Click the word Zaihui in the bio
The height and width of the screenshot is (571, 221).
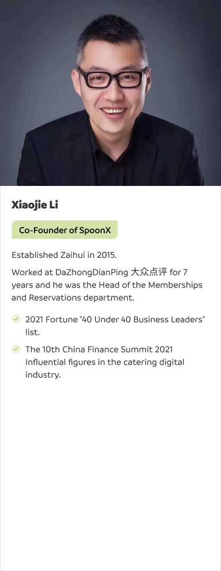tap(73, 255)
